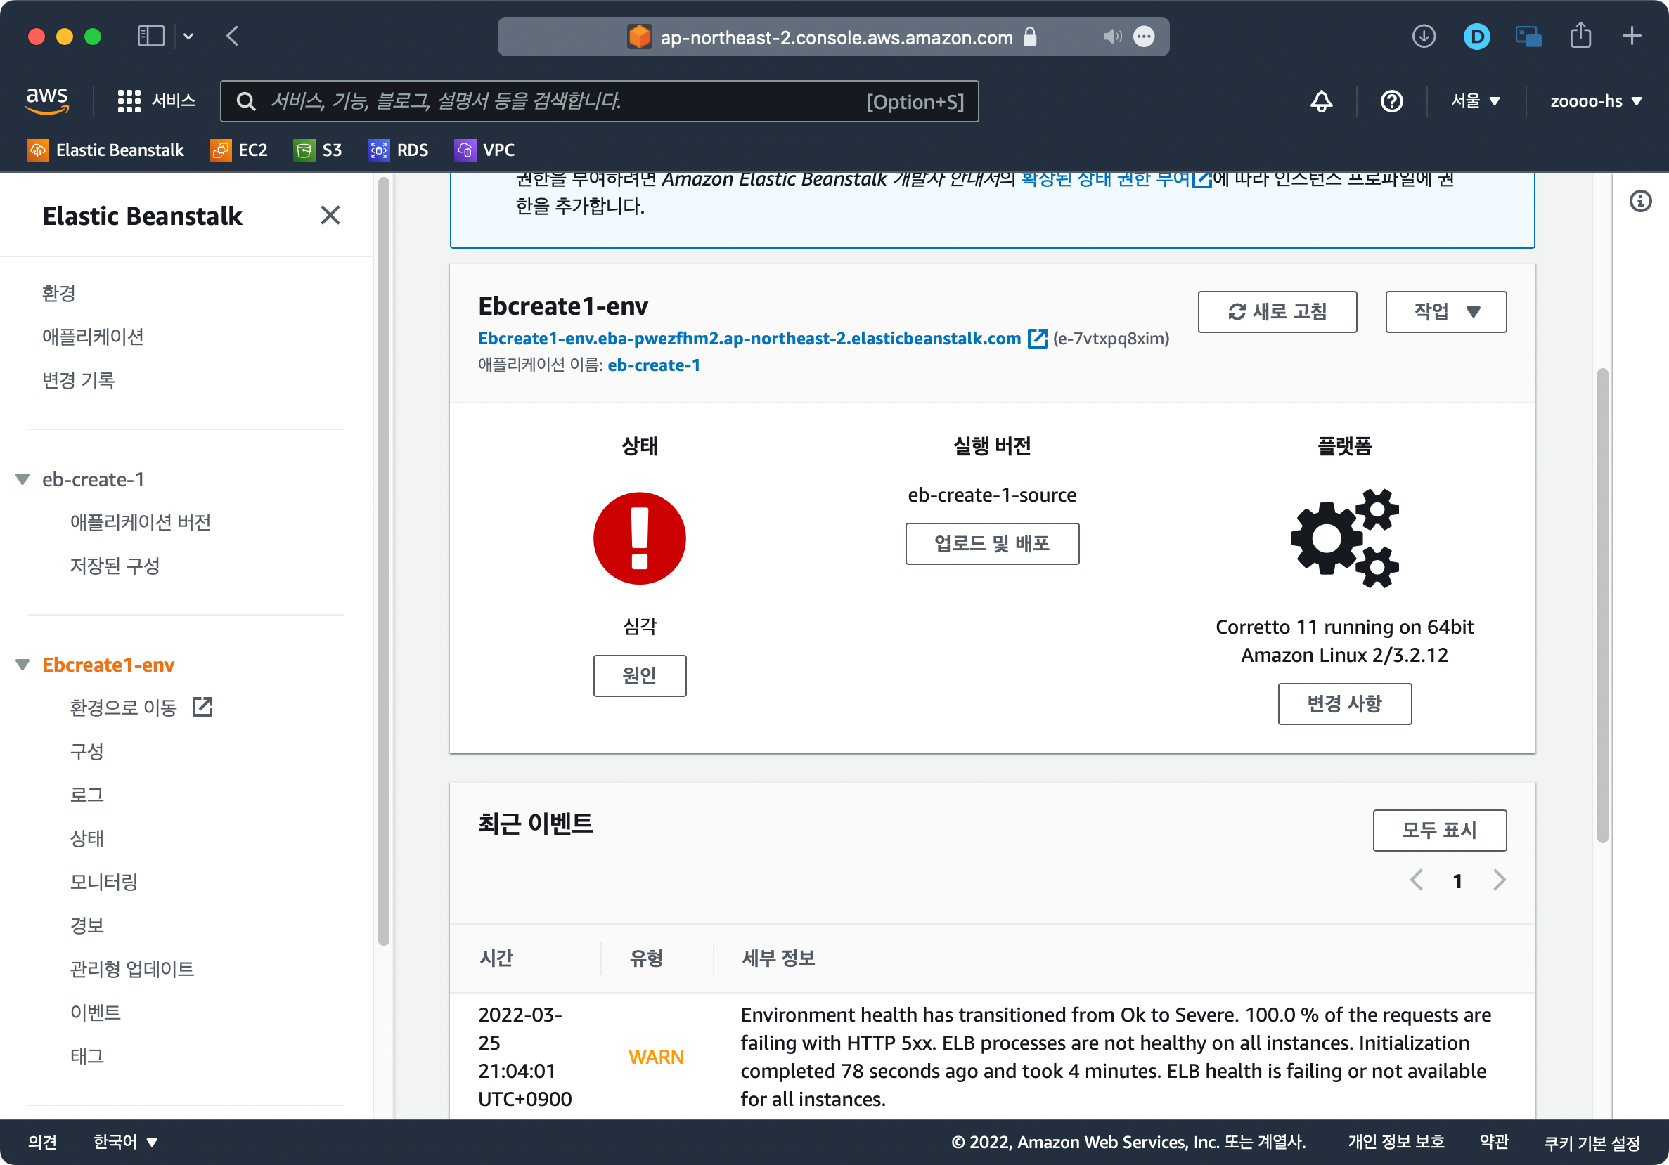Open the EC2 shortcut in favorites bar
Image resolution: width=1669 pixels, height=1165 pixels.
239,150
